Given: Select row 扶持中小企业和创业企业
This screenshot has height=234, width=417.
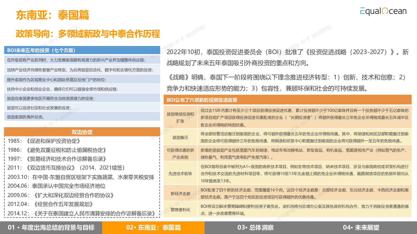Looking at the screenshot, I should coord(82,89).
